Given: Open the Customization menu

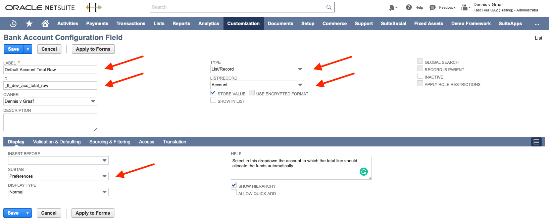Looking at the screenshot, I should [243, 24].
